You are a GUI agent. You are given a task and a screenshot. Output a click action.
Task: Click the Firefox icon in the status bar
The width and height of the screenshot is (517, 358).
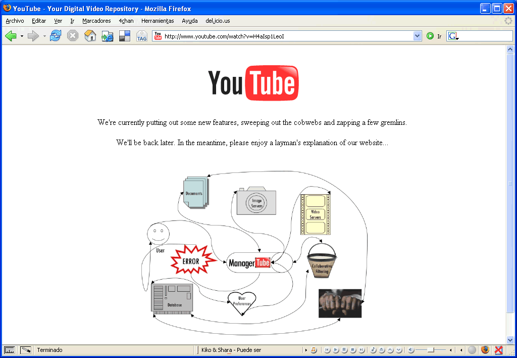tap(485, 350)
